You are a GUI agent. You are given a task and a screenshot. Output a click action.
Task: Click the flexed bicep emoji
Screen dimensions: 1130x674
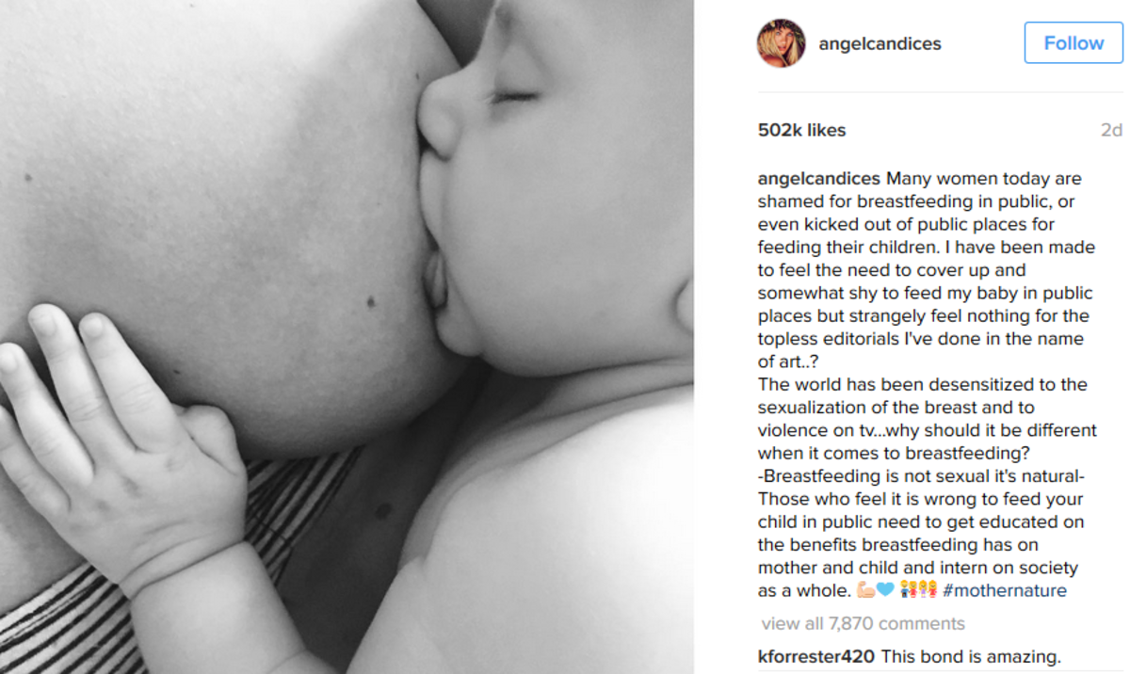(x=865, y=590)
